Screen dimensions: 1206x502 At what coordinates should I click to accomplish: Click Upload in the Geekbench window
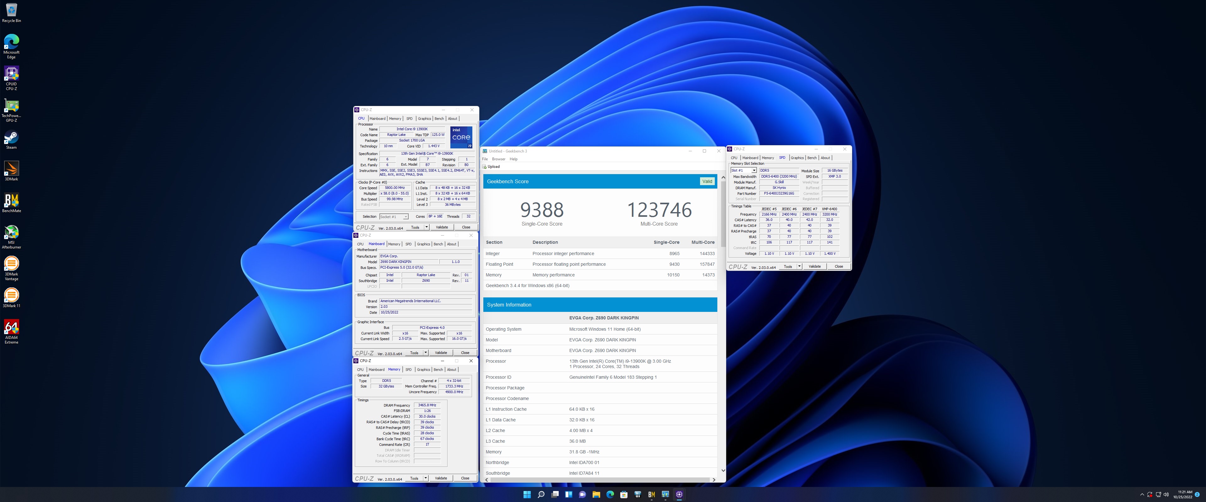pos(491,167)
